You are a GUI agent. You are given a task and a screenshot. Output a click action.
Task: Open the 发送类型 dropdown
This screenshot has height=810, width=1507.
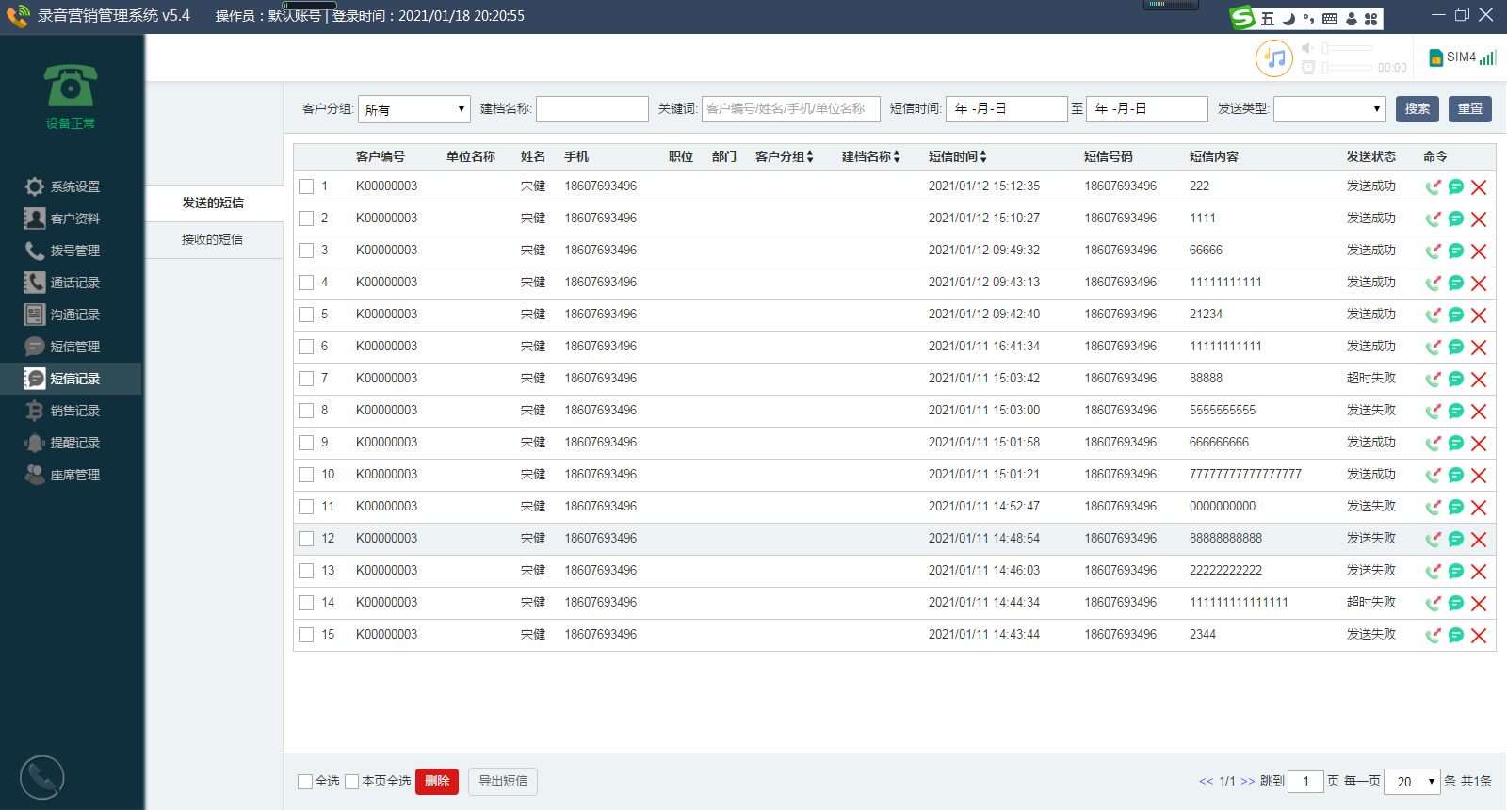tap(1329, 109)
